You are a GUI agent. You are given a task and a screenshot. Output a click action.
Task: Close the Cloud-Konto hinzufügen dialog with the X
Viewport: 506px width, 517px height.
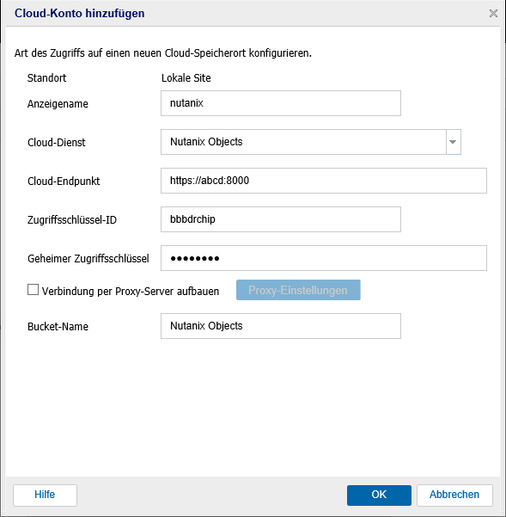click(x=493, y=14)
